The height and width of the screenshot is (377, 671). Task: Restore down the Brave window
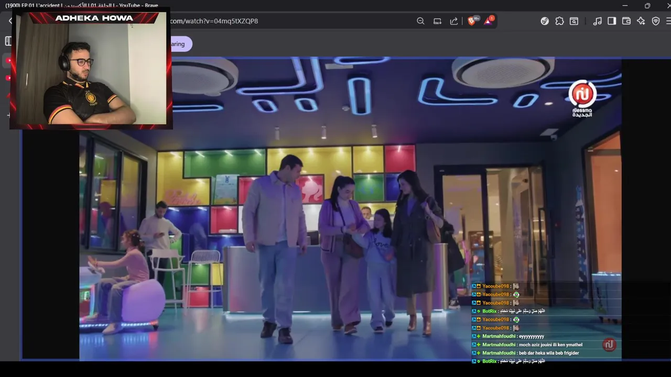coord(647,6)
